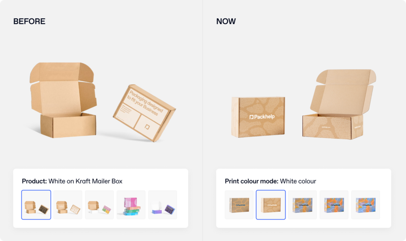Screen dimensions: 406x241
Task: Select the fourth print colour mode thumbnail
Action: pyautogui.click(x=334, y=205)
